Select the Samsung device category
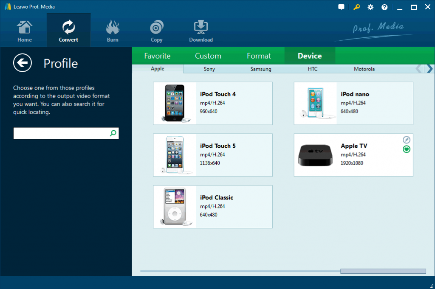This screenshot has width=435, height=289. 261,69
